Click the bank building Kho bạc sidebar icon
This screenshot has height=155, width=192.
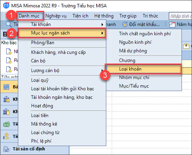6,99
